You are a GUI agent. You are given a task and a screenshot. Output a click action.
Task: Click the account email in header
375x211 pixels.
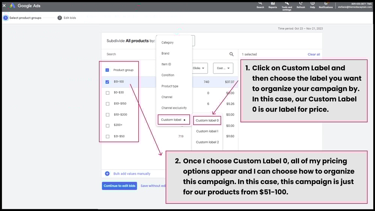click(355, 7)
